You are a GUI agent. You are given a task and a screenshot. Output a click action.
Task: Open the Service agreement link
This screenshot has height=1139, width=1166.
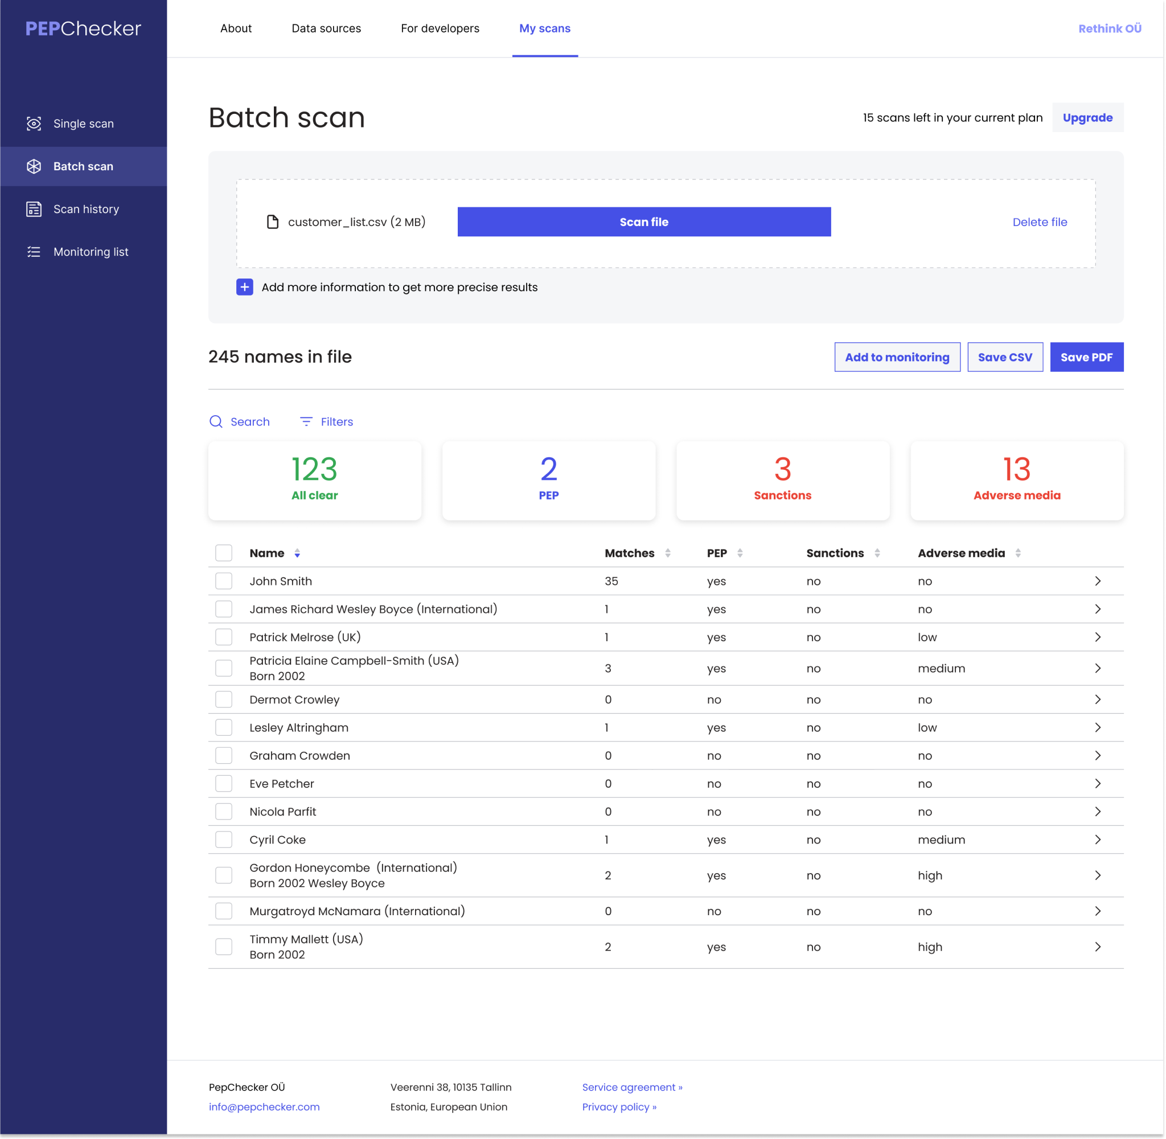click(x=632, y=1088)
